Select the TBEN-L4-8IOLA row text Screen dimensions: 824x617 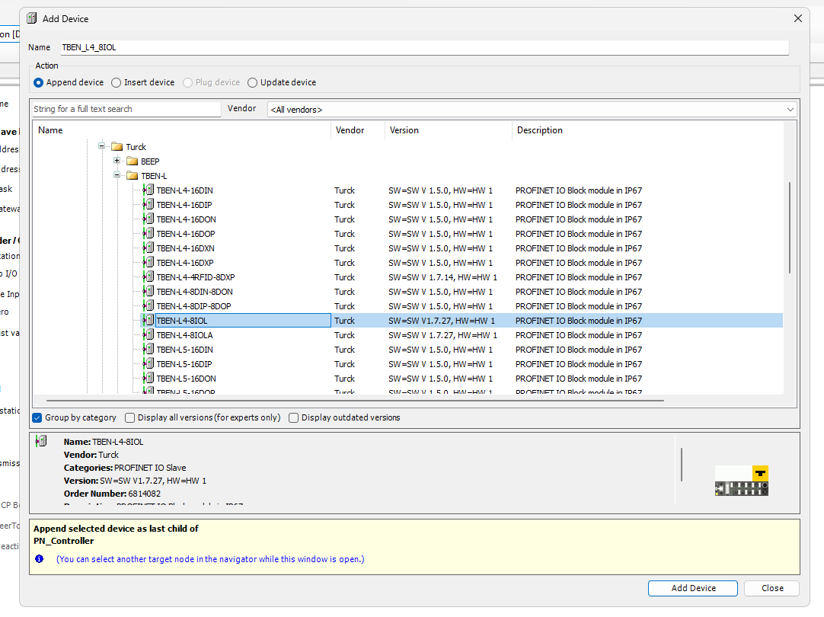pos(184,334)
